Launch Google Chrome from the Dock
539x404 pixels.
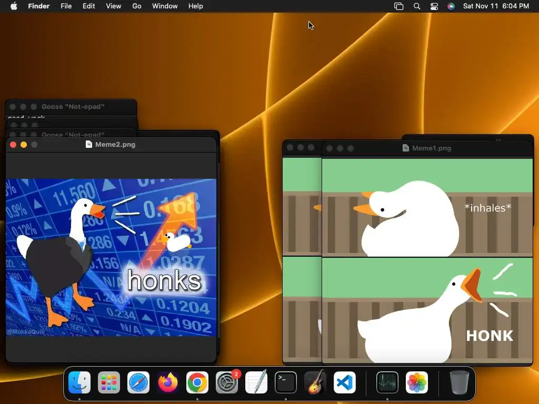click(x=197, y=382)
